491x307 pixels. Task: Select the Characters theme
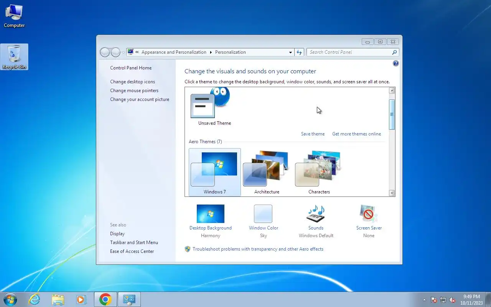(319, 172)
